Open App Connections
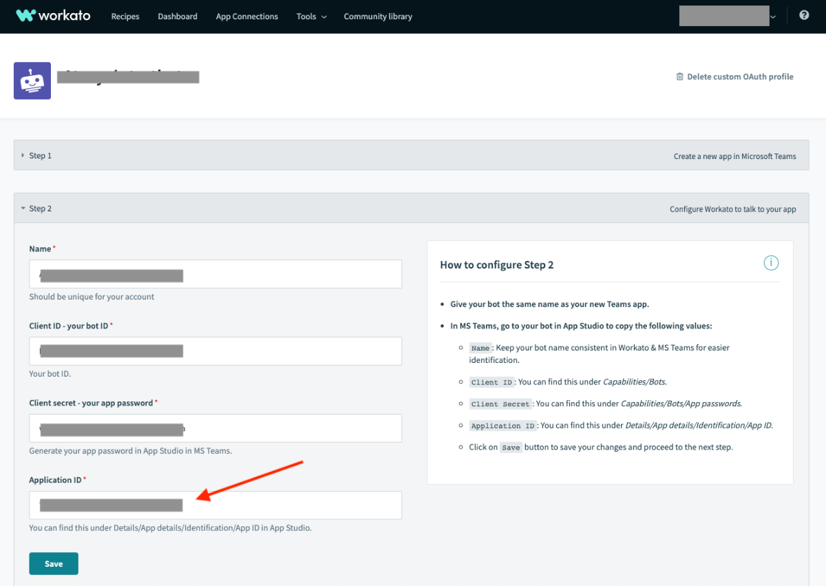Screen dimensions: 826x586 pyautogui.click(x=247, y=17)
